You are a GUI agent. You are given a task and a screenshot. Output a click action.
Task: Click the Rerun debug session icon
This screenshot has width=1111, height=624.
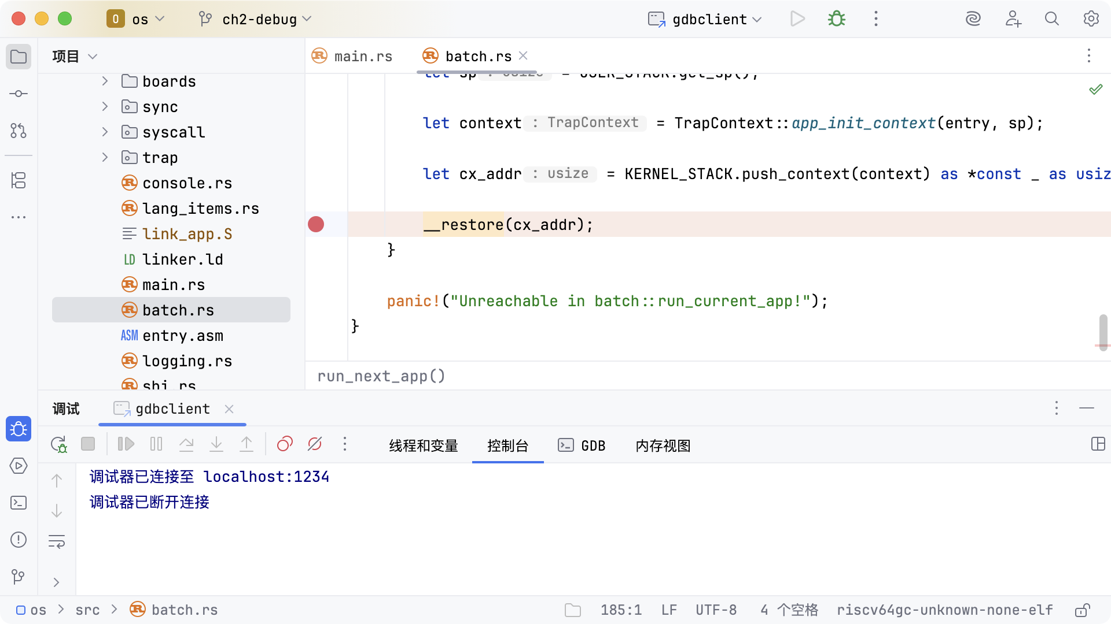pyautogui.click(x=58, y=444)
